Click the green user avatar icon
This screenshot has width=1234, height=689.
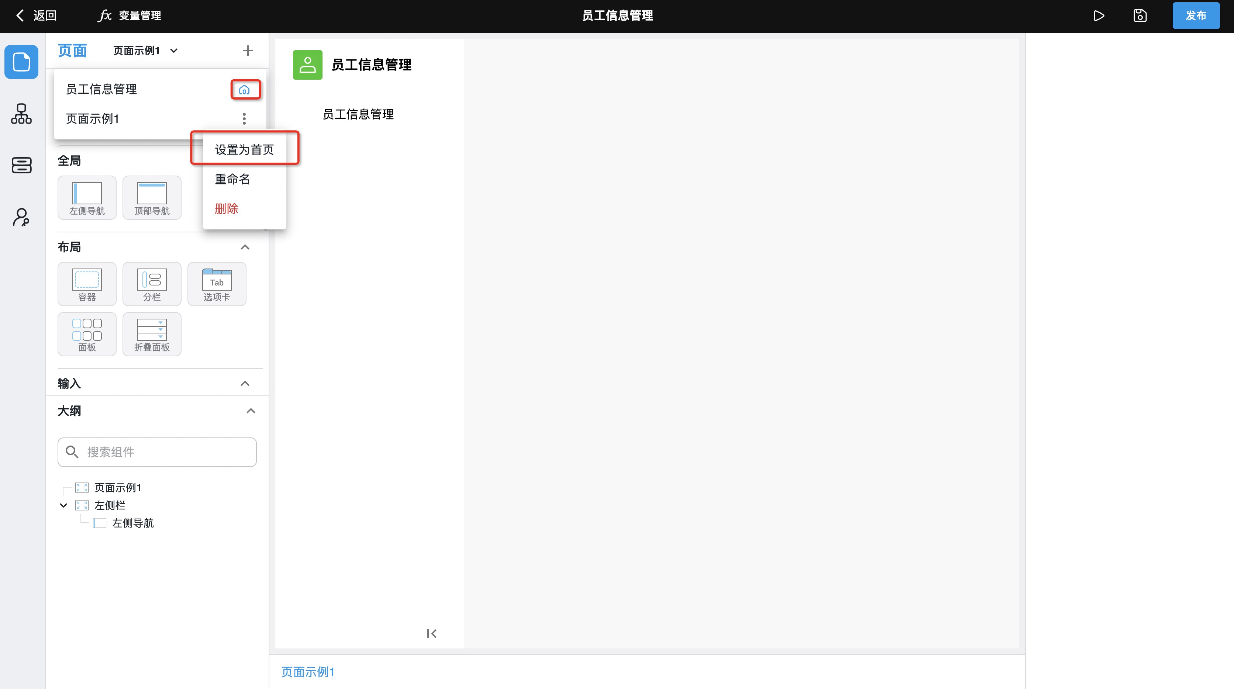(307, 65)
